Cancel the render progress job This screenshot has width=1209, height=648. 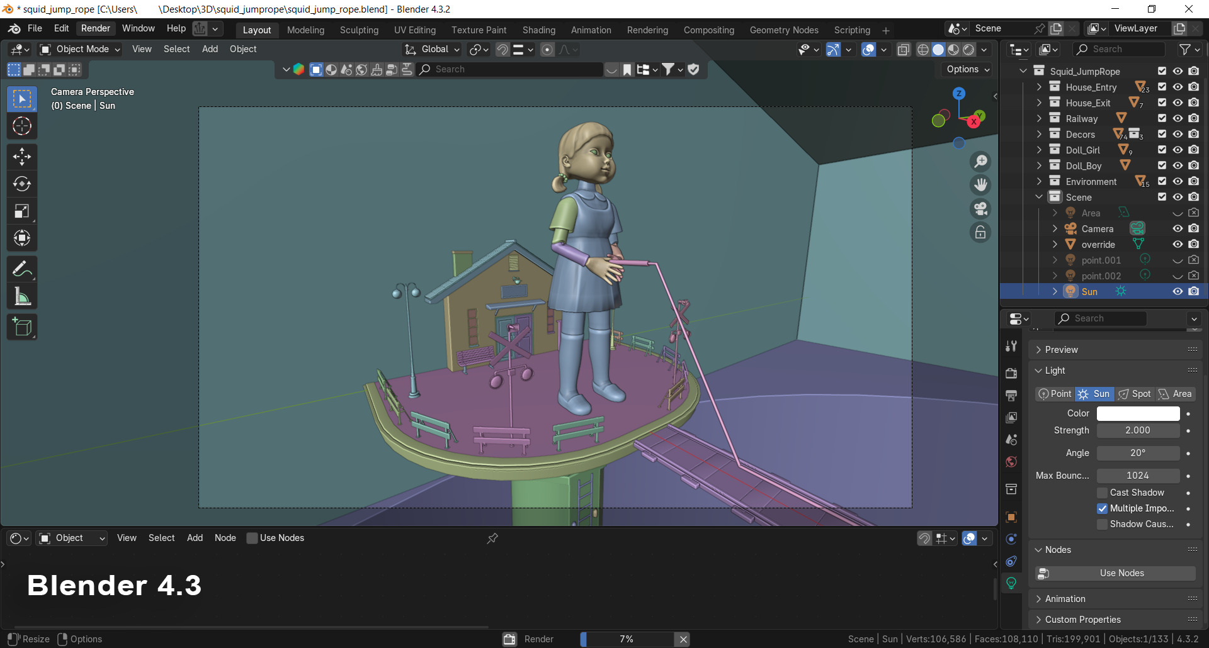(683, 639)
